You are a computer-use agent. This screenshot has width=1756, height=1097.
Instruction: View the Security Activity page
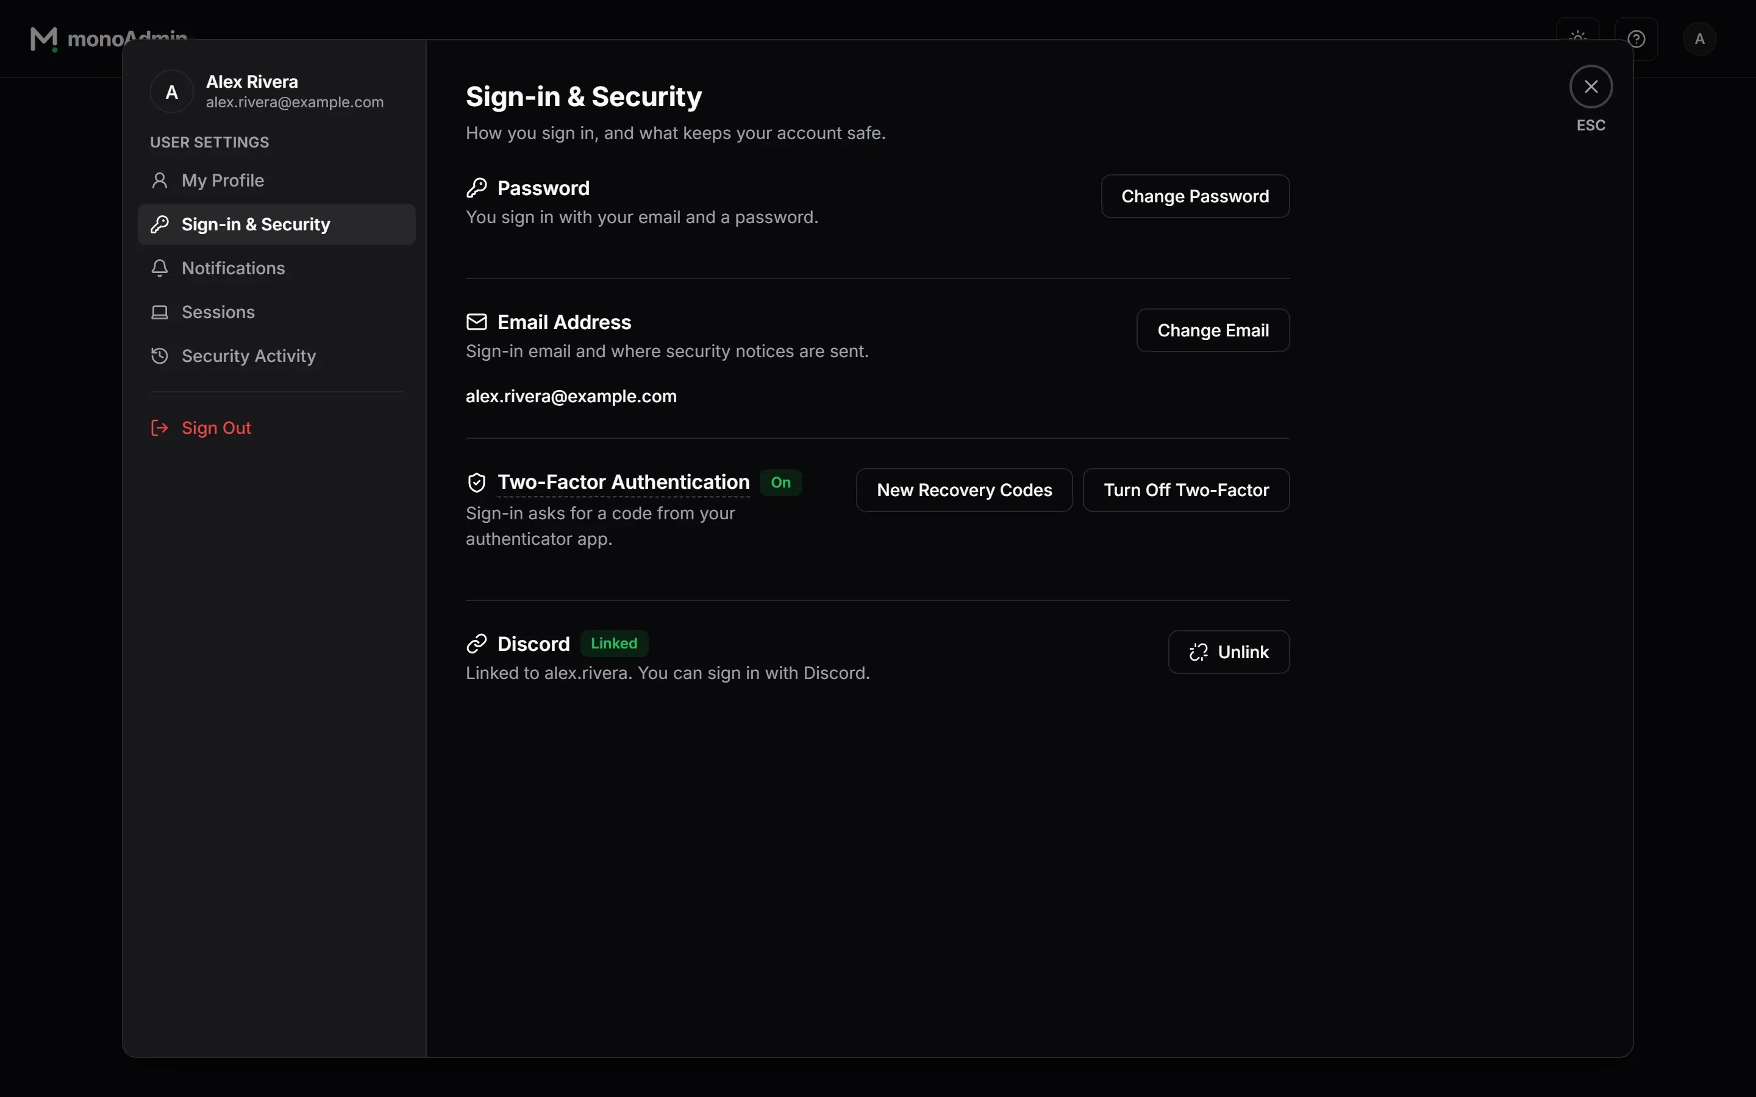point(276,357)
